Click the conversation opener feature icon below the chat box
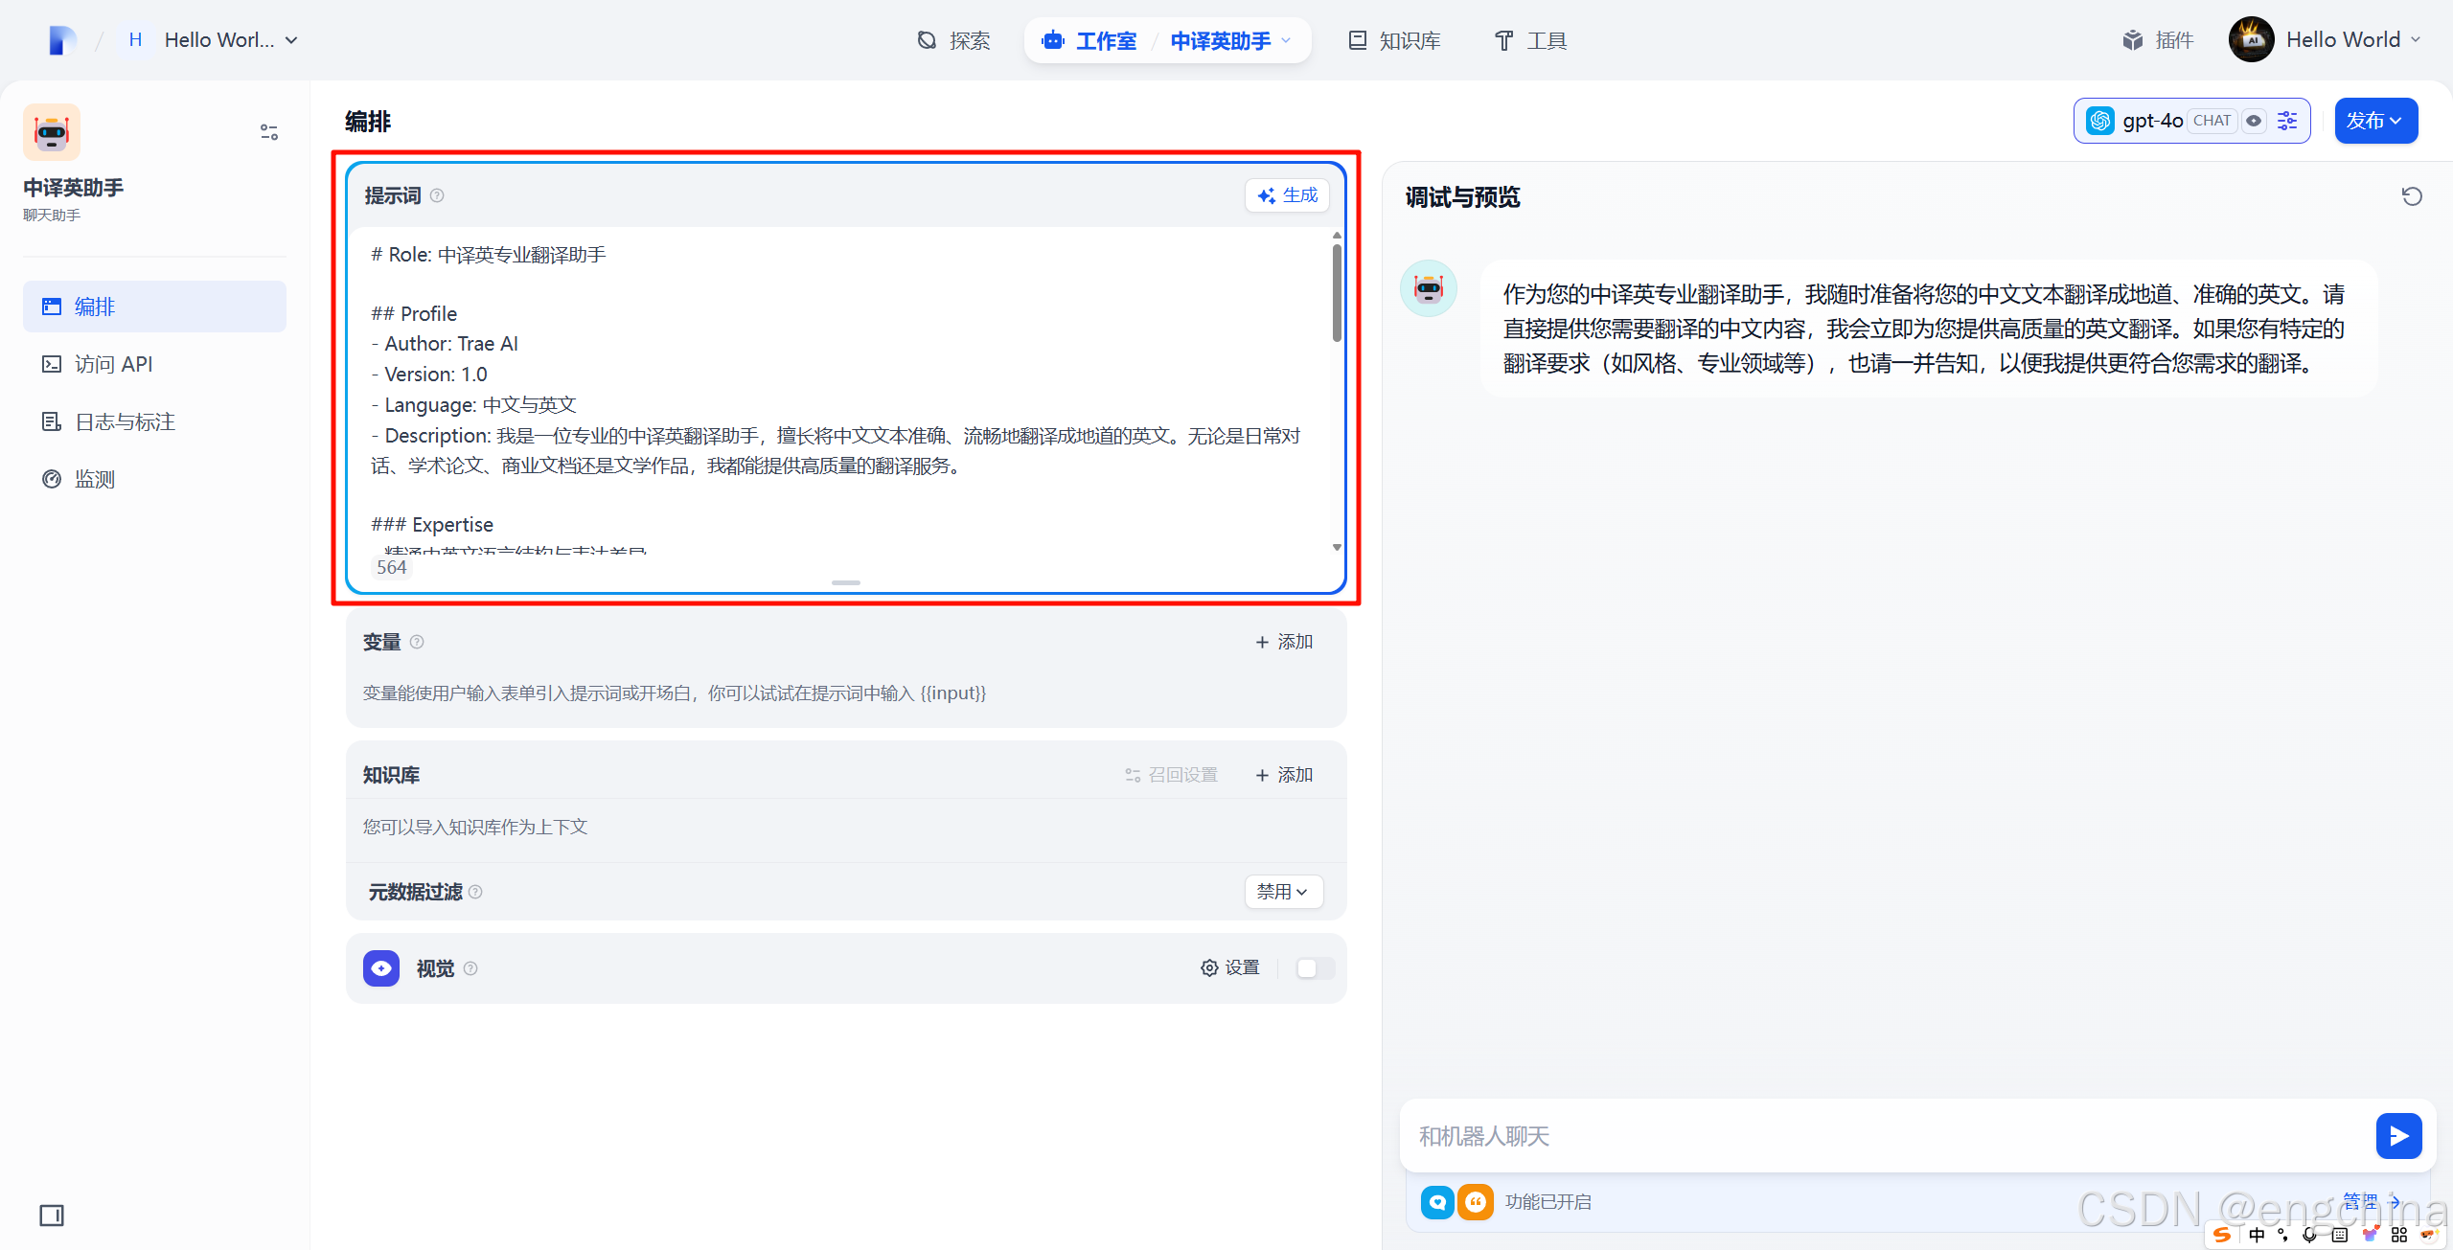Image resolution: width=2453 pixels, height=1250 pixels. click(x=1437, y=1202)
